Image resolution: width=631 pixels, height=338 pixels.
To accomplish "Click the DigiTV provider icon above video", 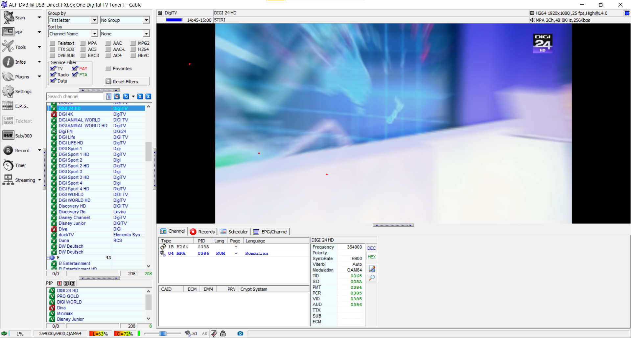I will point(160,13).
